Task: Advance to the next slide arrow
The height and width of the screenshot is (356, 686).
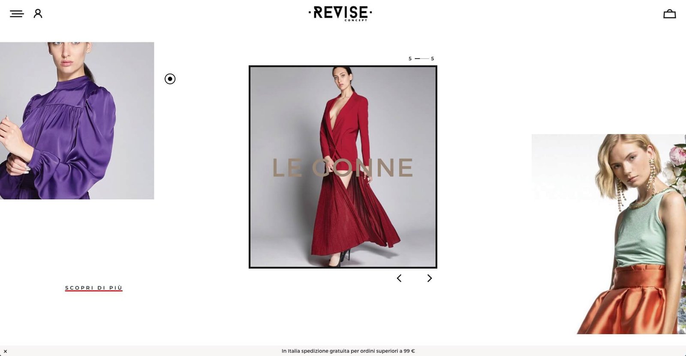Action: [x=429, y=278]
